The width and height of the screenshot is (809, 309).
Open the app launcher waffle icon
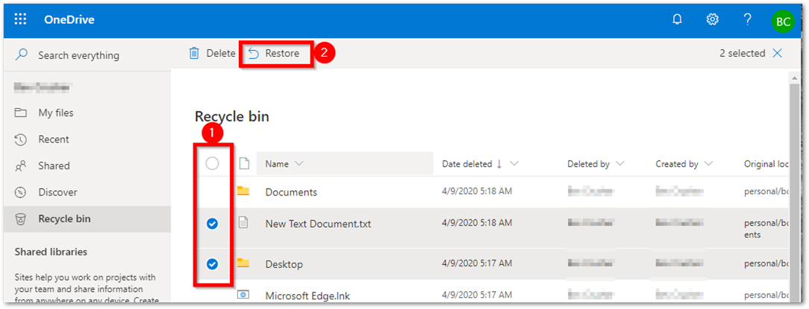pos(20,19)
